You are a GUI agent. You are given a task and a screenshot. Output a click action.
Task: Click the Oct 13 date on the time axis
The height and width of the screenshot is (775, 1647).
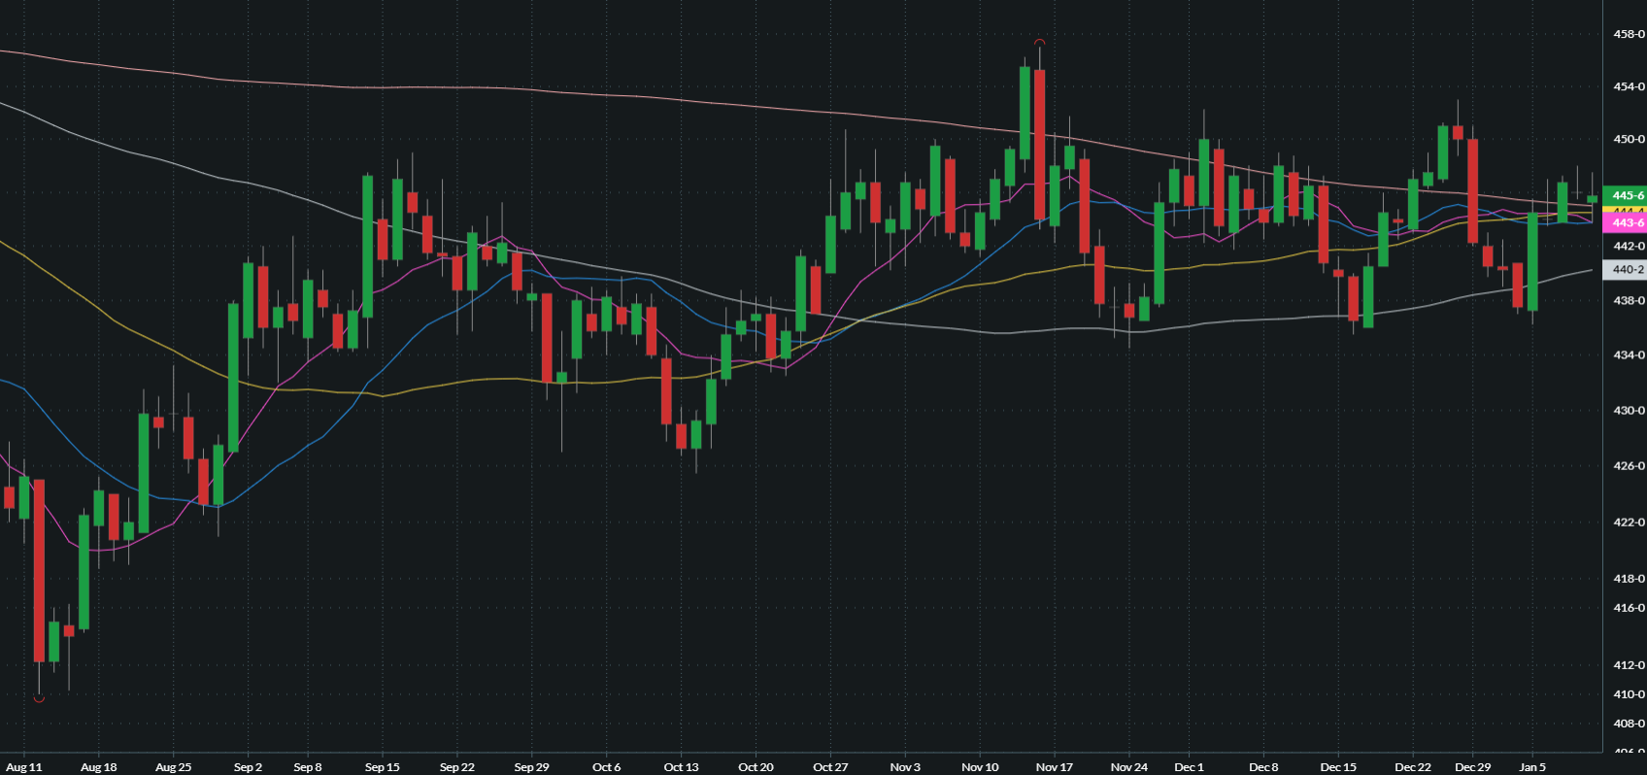coord(681,767)
